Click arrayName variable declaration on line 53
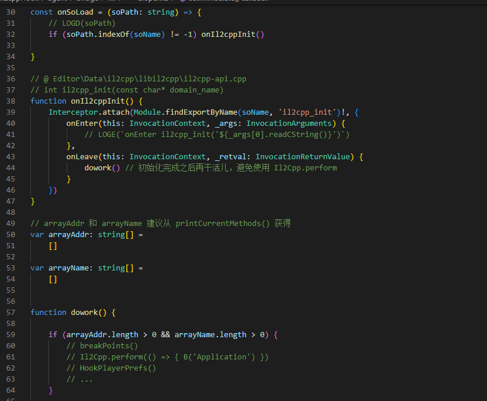This screenshot has width=487, height=401. pyautogui.click(x=68, y=268)
